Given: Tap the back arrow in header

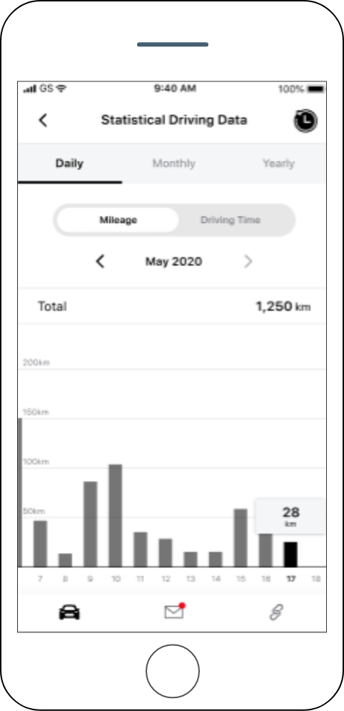Looking at the screenshot, I should 43,120.
